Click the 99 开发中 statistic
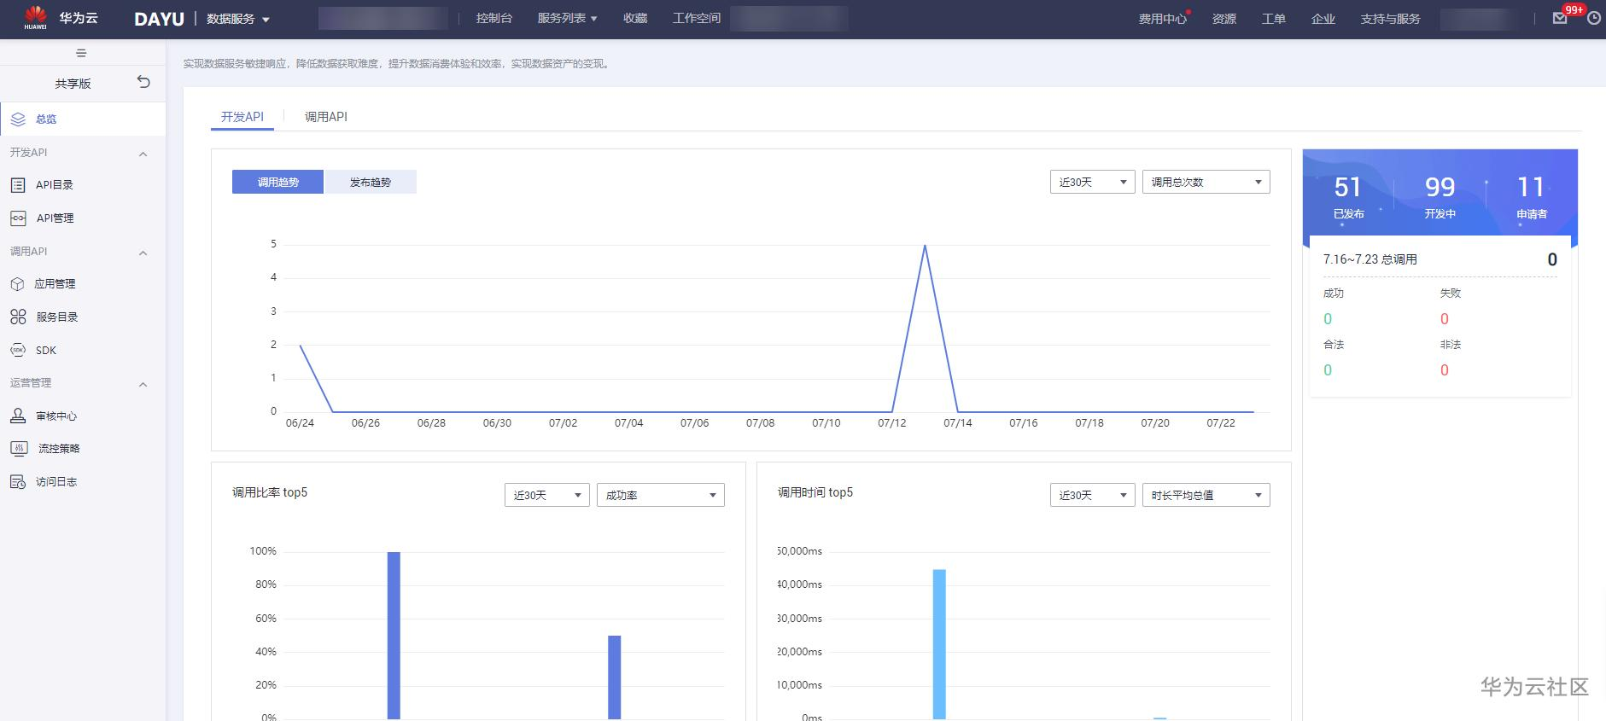 (x=1440, y=197)
